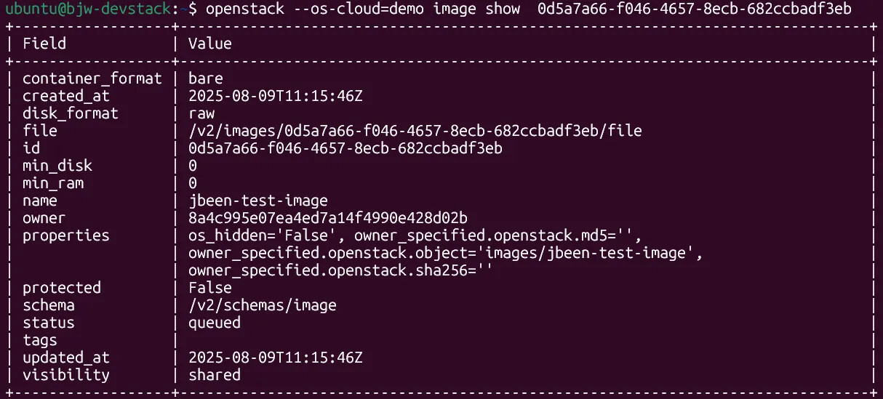The image size is (883, 399).
Task: Click the id row's UUID value
Action: coord(345,148)
